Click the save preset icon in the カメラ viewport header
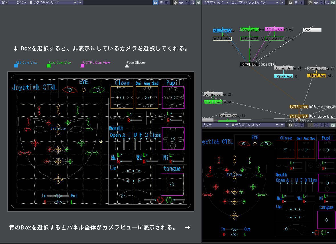 302,125
